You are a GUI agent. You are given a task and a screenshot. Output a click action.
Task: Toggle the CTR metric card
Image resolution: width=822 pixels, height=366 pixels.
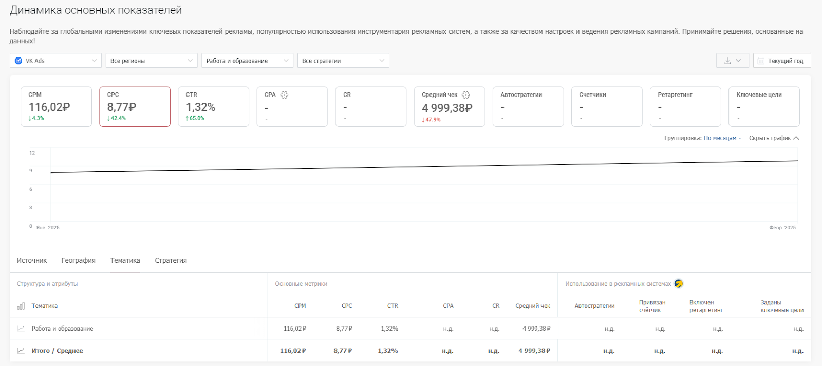(x=213, y=106)
